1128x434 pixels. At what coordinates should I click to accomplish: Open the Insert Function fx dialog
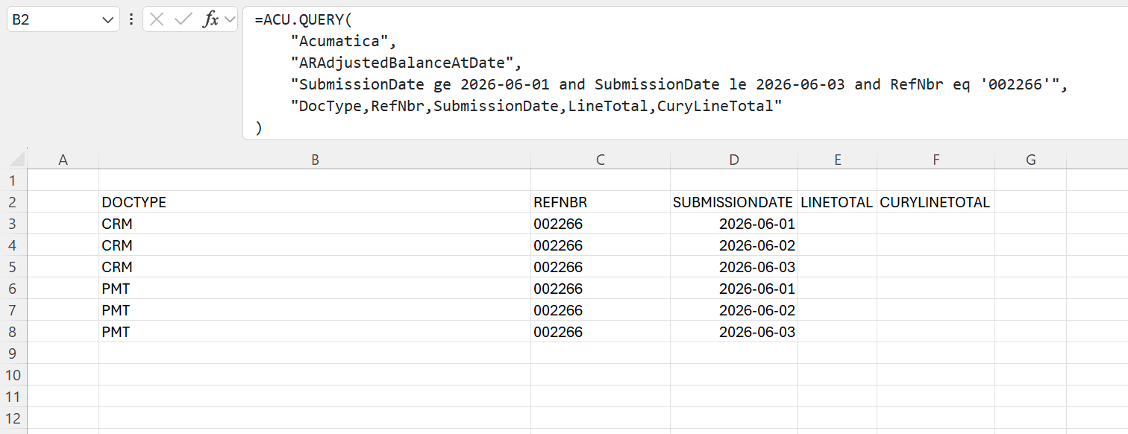211,20
